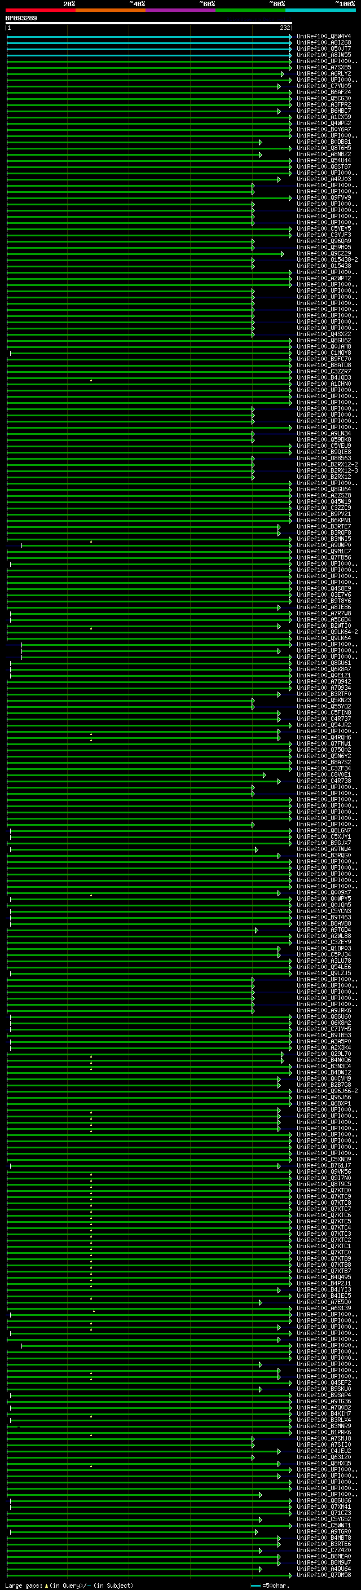Open hit UniRef100_Q4SX22
361x1590 pixels.
pyautogui.click(x=324, y=334)
